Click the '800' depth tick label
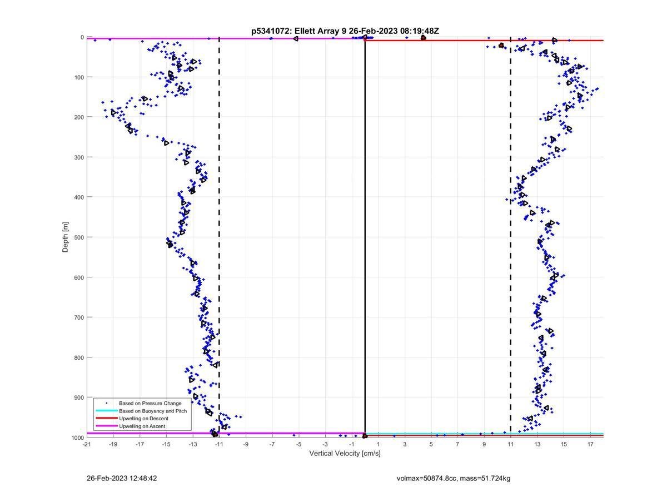 pyautogui.click(x=78, y=357)
